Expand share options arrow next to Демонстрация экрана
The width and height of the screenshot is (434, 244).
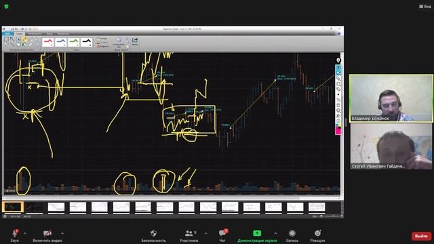tap(275, 233)
